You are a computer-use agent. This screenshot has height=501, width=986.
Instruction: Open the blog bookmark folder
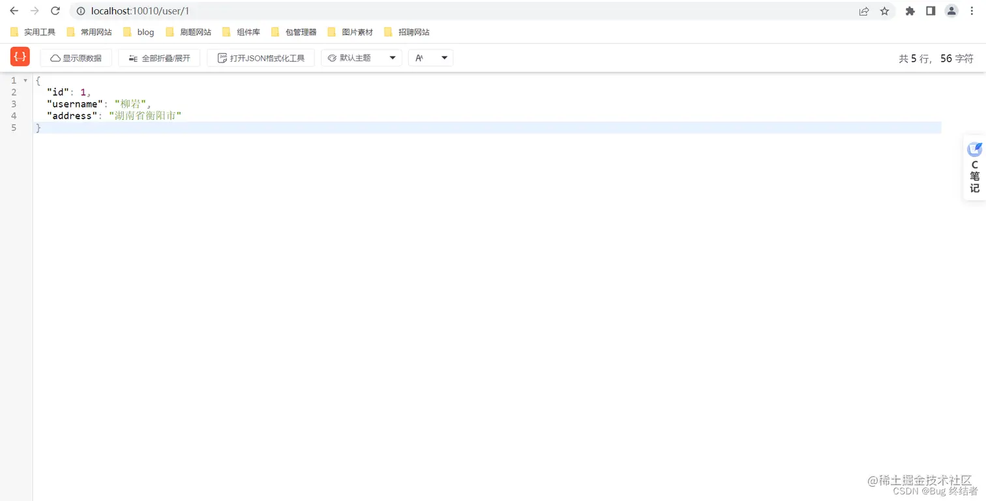coord(138,32)
